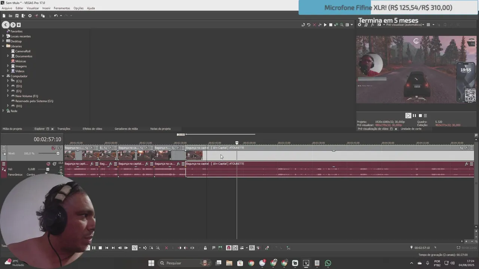Open the undo history dropdown arrow

61,16
